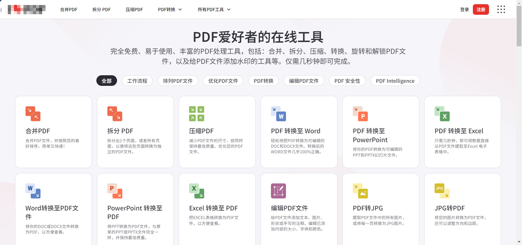
Task: Click the PDF转JPG yellow icon
Action: click(x=360, y=191)
